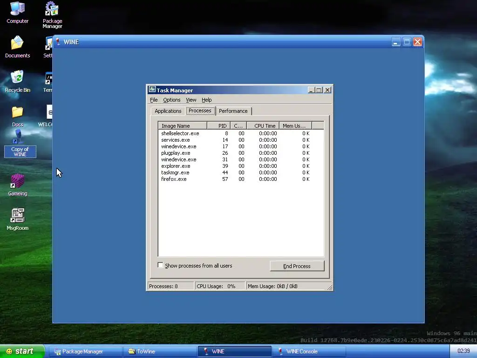Switch to the Performance tab
This screenshot has height=358, width=477.
[x=233, y=111]
